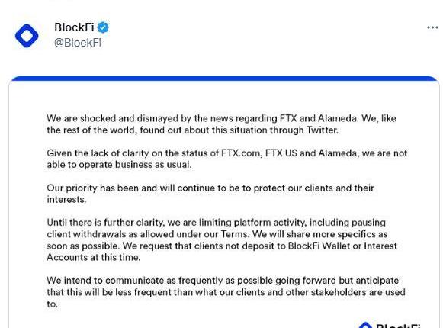Click 'Accounts at this time' text line
This screenshot has height=328, width=443.
(x=94, y=257)
